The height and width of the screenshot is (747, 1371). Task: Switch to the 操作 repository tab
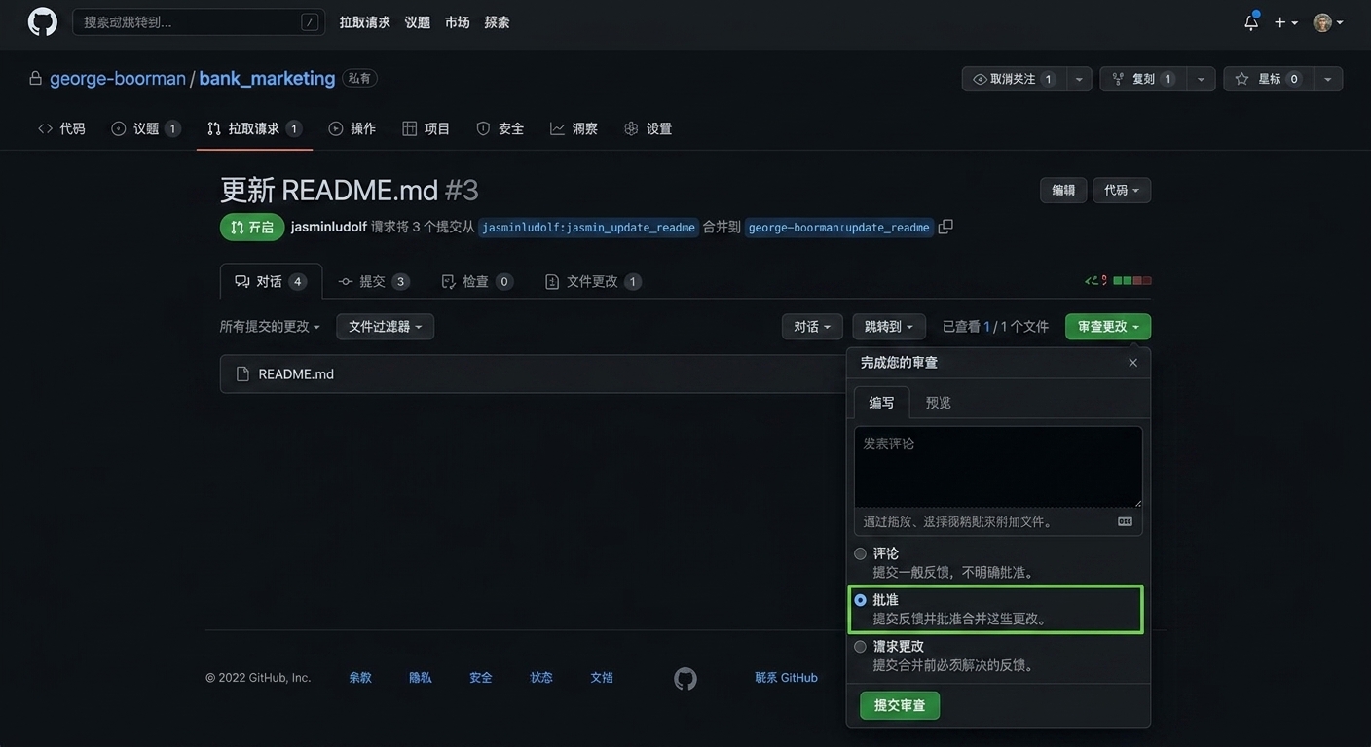point(352,128)
